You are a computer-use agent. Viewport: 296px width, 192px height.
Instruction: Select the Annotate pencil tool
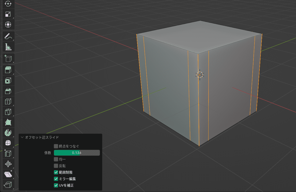click(8, 37)
